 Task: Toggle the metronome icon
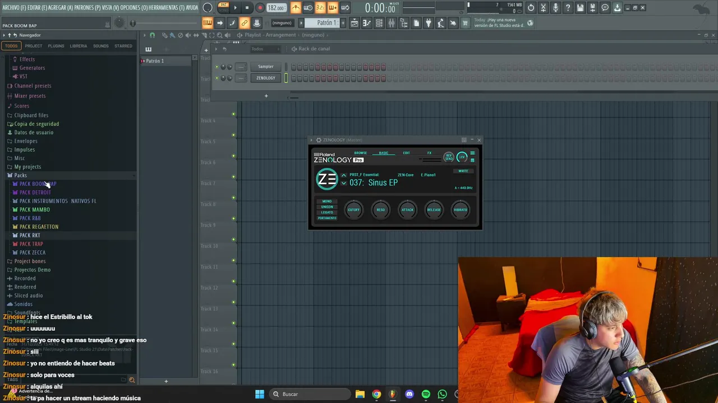296,8
